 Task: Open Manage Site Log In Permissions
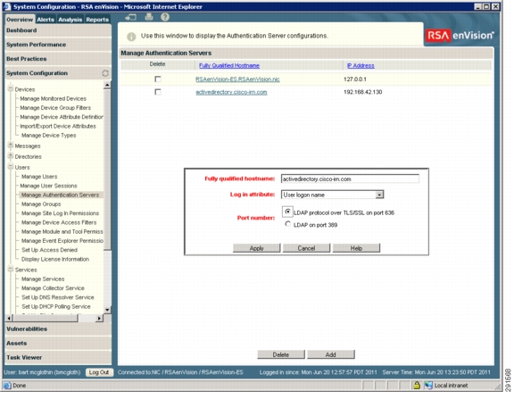tap(60, 213)
